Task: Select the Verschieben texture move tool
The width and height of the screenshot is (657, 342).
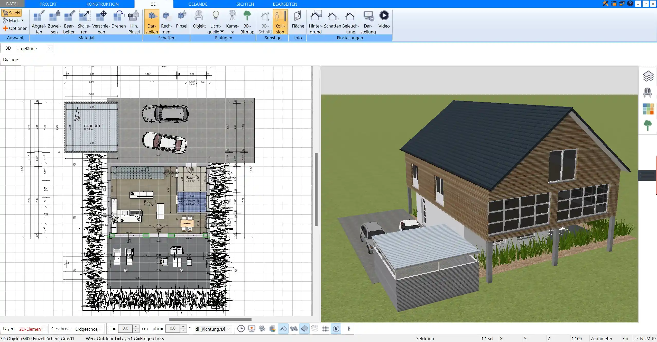Action: click(x=101, y=22)
